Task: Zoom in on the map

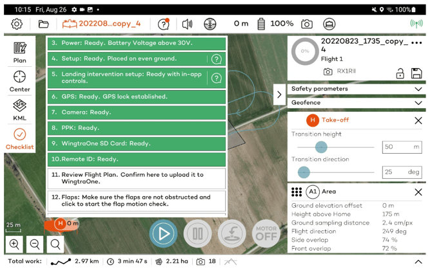Action: click(14, 244)
